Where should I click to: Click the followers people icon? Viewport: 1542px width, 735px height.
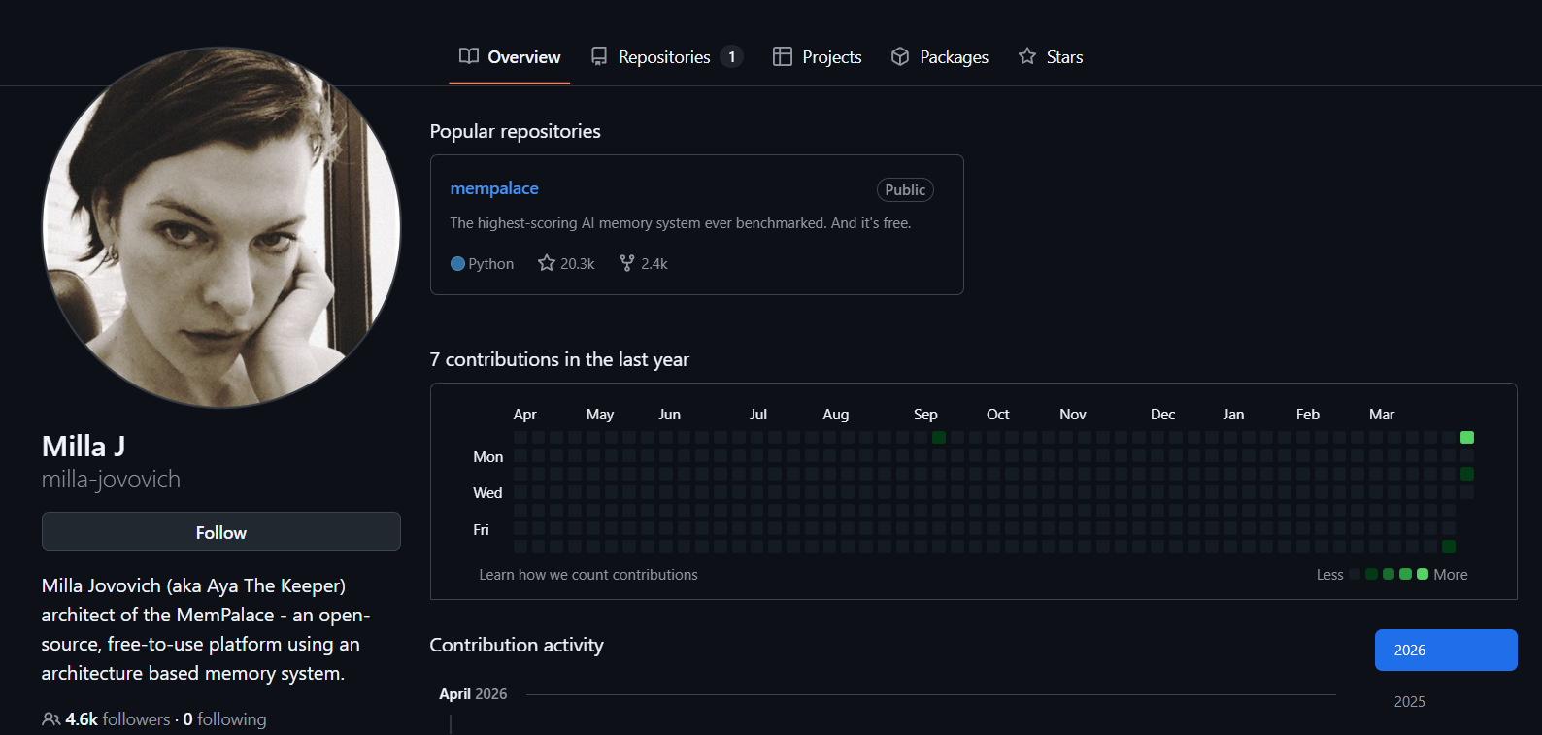(x=50, y=719)
